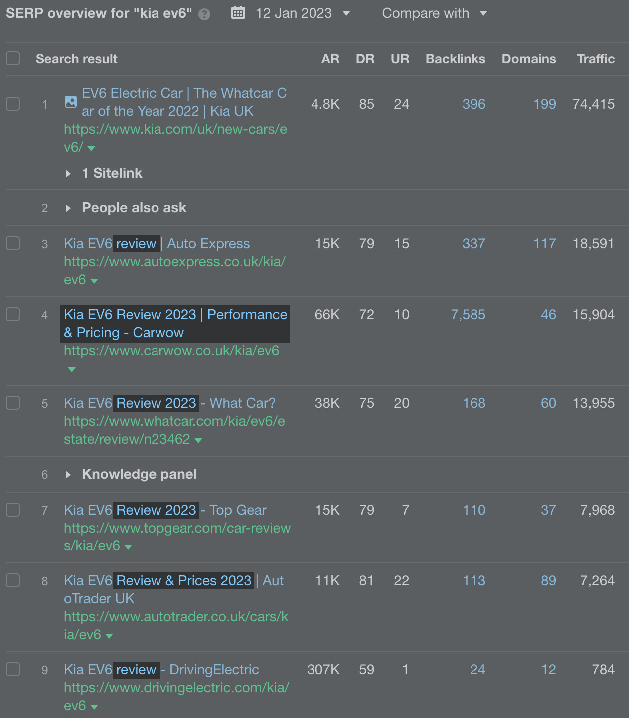Open the topgear URL dropdown arrow
This screenshot has width=629, height=718.
[x=128, y=547]
